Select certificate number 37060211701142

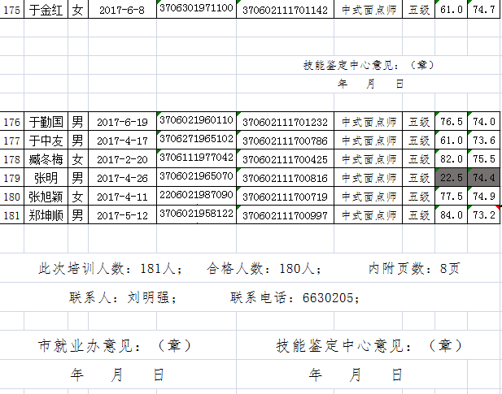pyautogui.click(x=285, y=10)
